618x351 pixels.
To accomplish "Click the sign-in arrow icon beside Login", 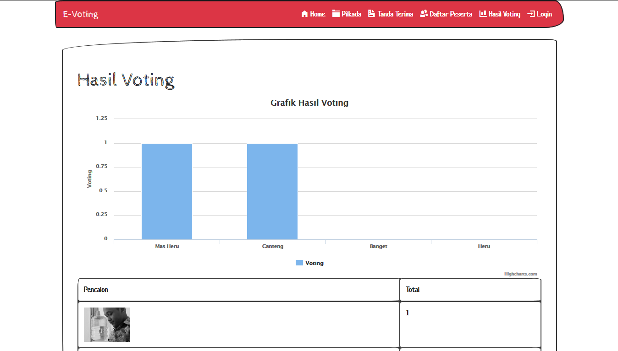I will tap(531, 14).
